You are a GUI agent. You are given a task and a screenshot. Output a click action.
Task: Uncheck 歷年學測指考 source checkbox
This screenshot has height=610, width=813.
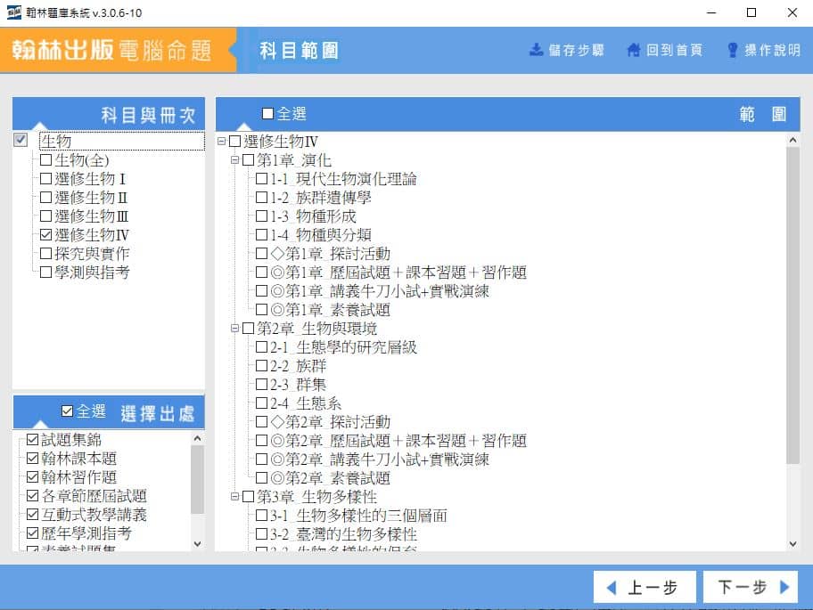coord(33,533)
